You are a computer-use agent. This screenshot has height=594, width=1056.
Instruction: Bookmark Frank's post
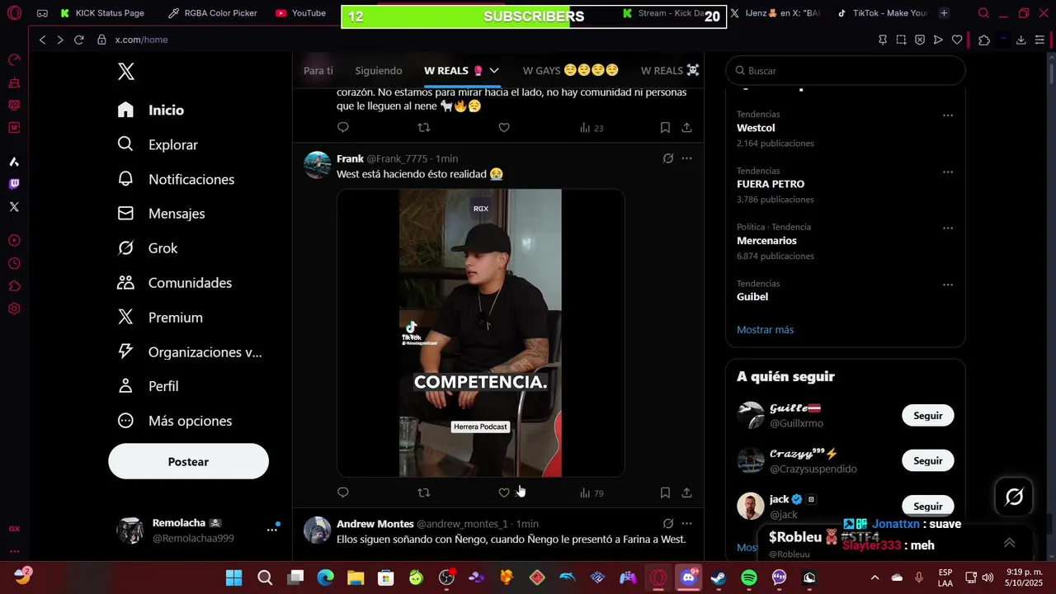[x=665, y=493]
